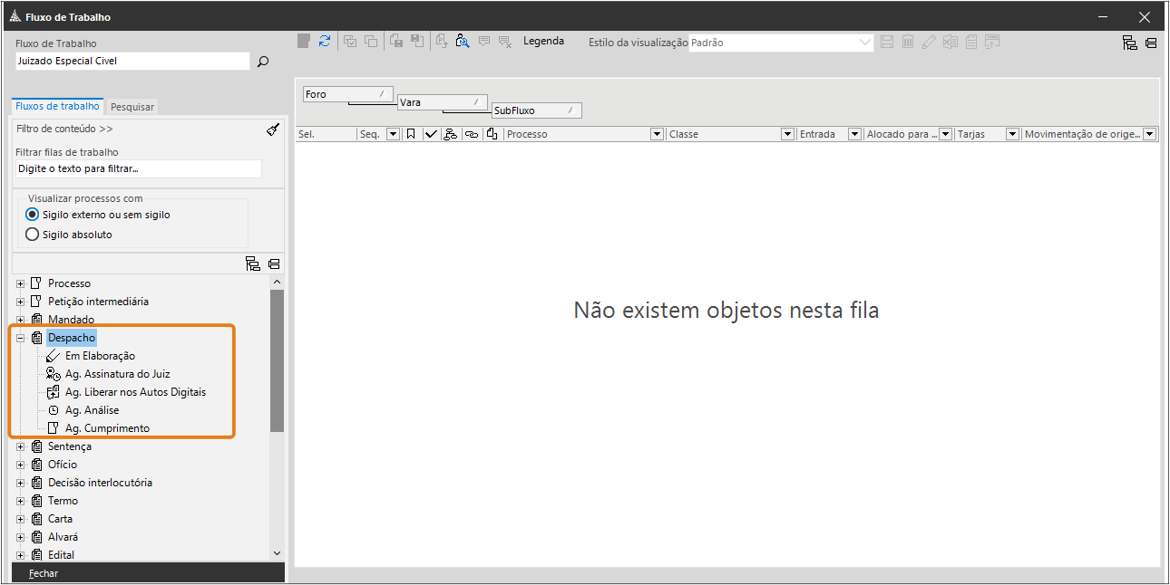Click the Filtrar filas de trabalho text field

(x=139, y=169)
